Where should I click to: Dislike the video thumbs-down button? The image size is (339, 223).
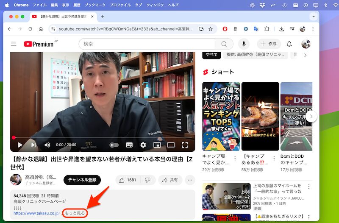(x=148, y=180)
